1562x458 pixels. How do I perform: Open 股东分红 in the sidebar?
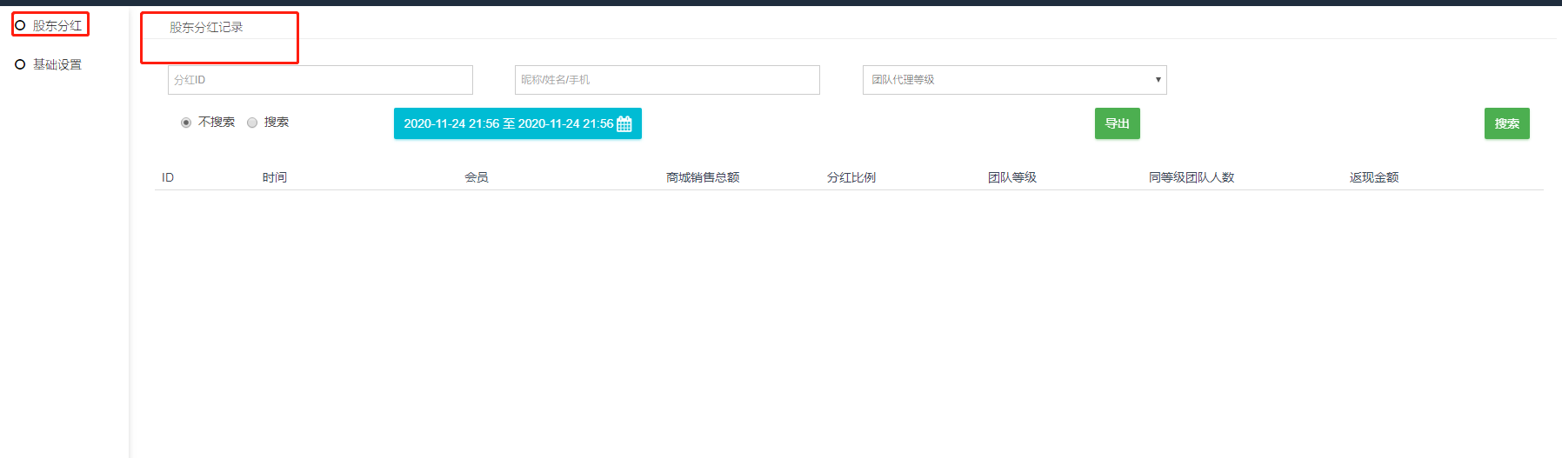click(57, 26)
